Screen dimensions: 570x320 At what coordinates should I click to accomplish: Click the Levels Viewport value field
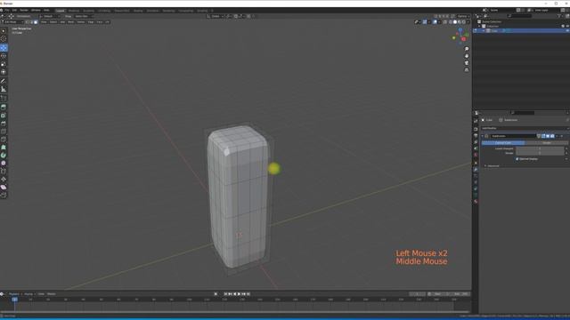(x=540, y=148)
